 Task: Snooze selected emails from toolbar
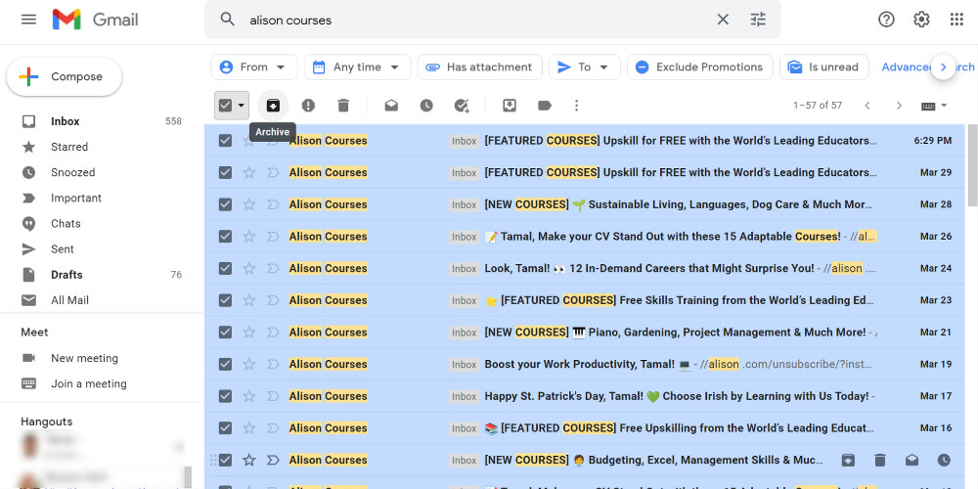pos(426,106)
